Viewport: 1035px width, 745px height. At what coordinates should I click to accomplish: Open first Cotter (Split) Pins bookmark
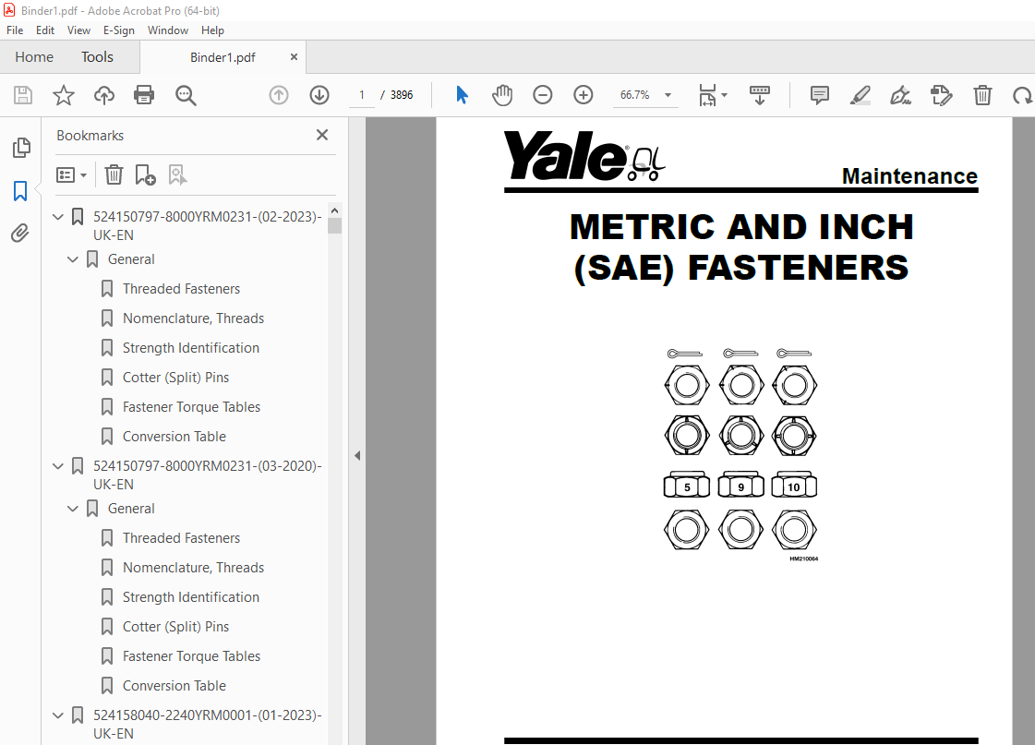175,378
